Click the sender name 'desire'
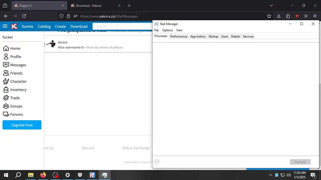The image size is (321, 180). (x=63, y=42)
